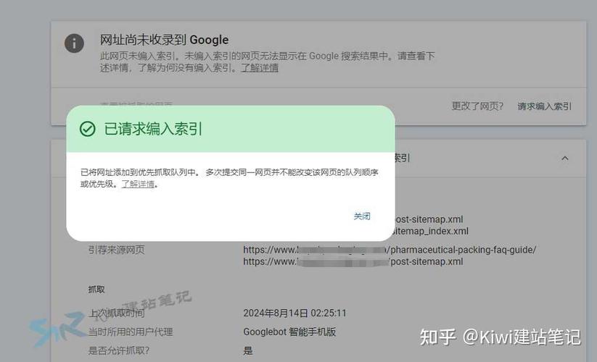The image size is (597, 362).
Task: Click the 当时所用的用户代理 label
Action: click(x=131, y=332)
